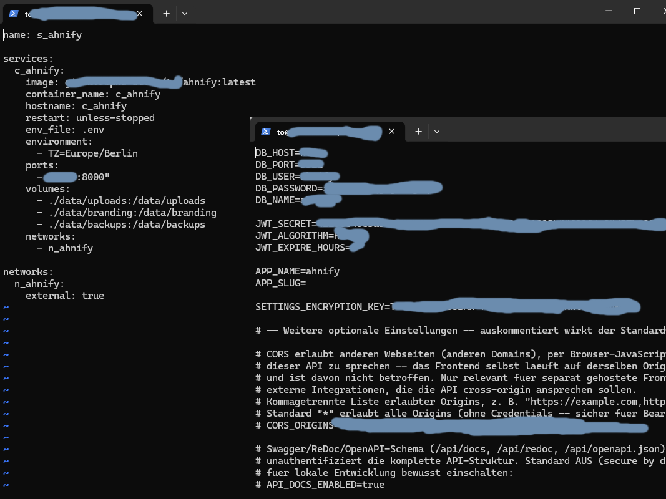666x499 pixels.
Task: Click the 'container_name: c_ahnify' line
Action: pos(93,94)
